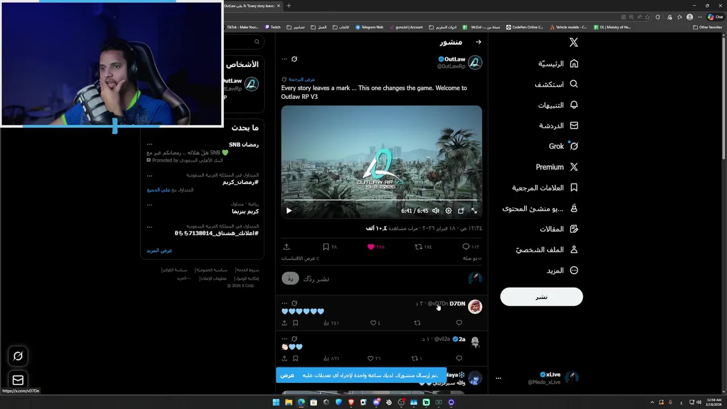Repost the 2a reply
This screenshot has height=409, width=727.
(414, 358)
